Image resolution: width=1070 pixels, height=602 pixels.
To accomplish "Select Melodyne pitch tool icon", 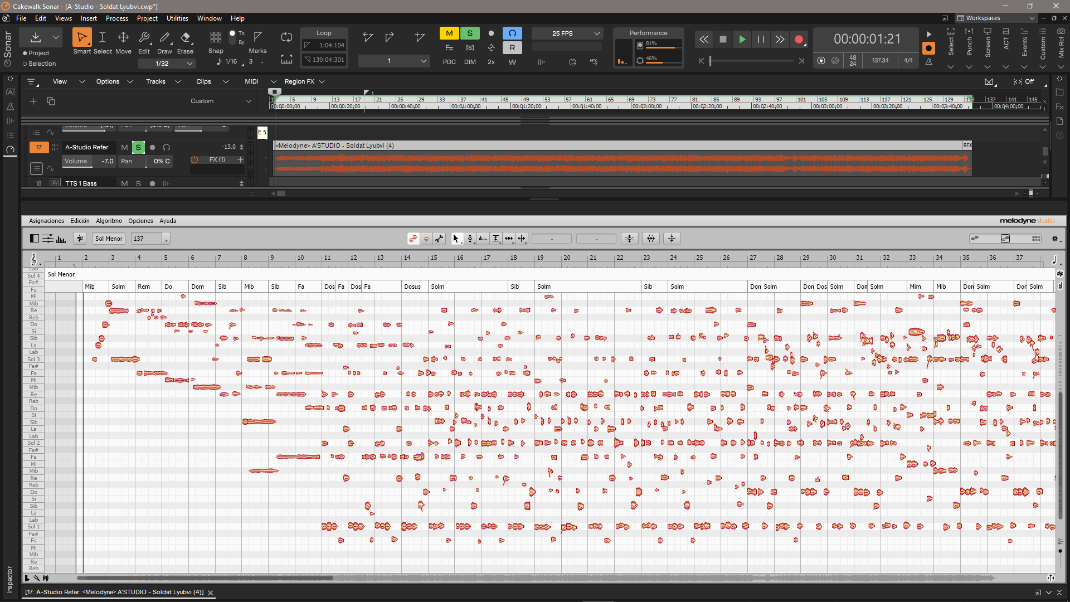I will pyautogui.click(x=470, y=239).
